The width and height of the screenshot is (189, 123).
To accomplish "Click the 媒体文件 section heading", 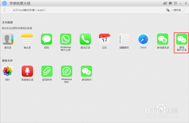I will click(x=8, y=61).
